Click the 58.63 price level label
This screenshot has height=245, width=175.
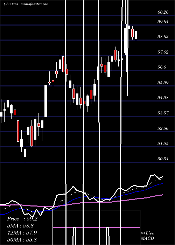pos(163,37)
